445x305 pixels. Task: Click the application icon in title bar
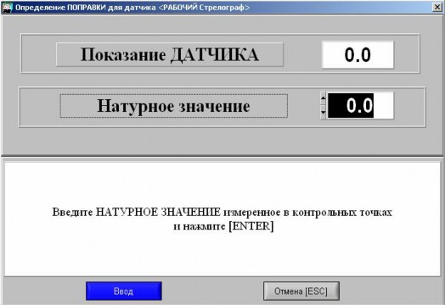tap(7, 7)
